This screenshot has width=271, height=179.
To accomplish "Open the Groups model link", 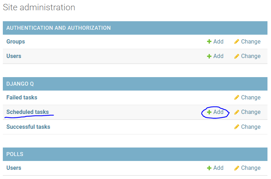I will click(16, 42).
